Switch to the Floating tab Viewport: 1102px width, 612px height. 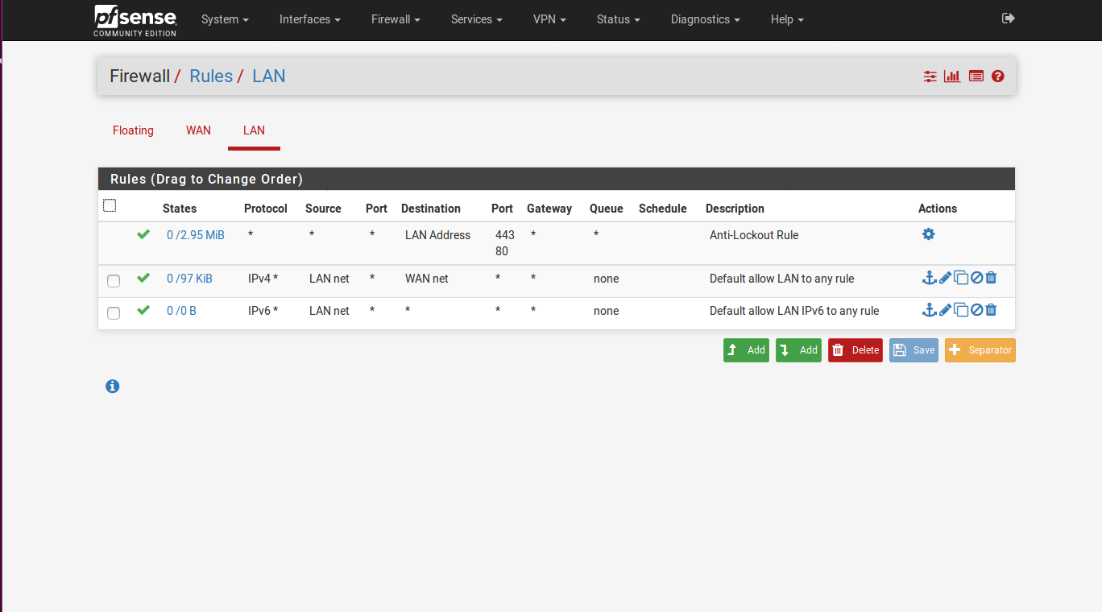click(x=133, y=130)
